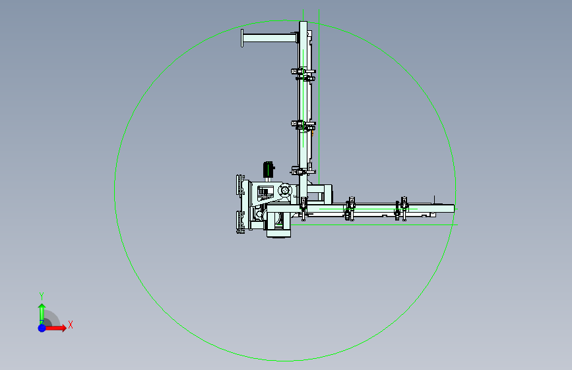
Task: Click the blue Z axis ball of triad
Action: pyautogui.click(x=42, y=328)
